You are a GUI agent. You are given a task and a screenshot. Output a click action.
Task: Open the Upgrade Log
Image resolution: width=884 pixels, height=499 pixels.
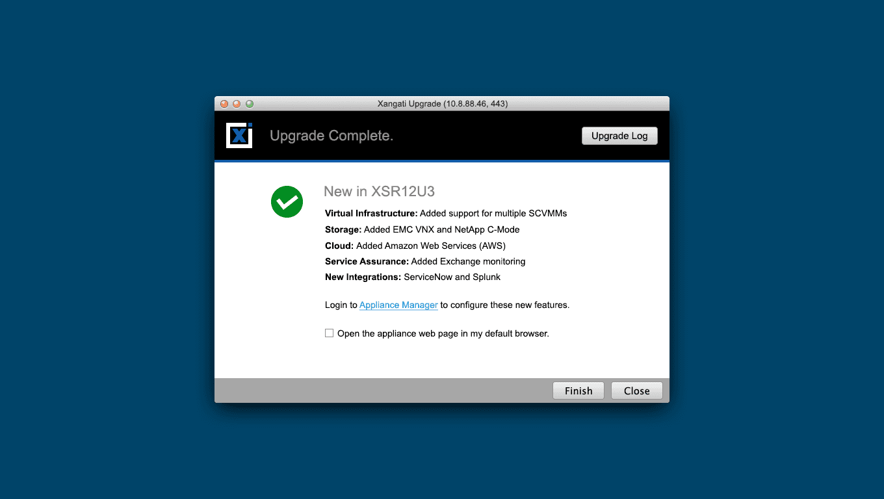pos(619,136)
